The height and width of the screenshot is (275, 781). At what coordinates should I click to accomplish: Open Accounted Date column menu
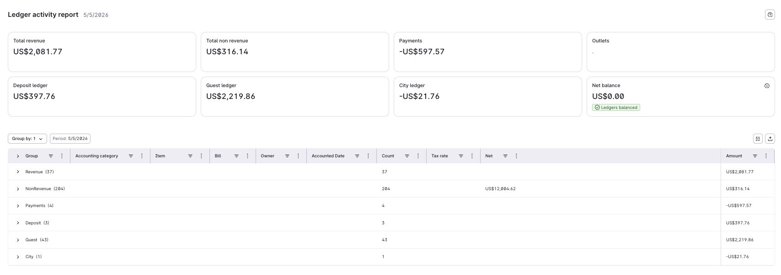point(369,156)
